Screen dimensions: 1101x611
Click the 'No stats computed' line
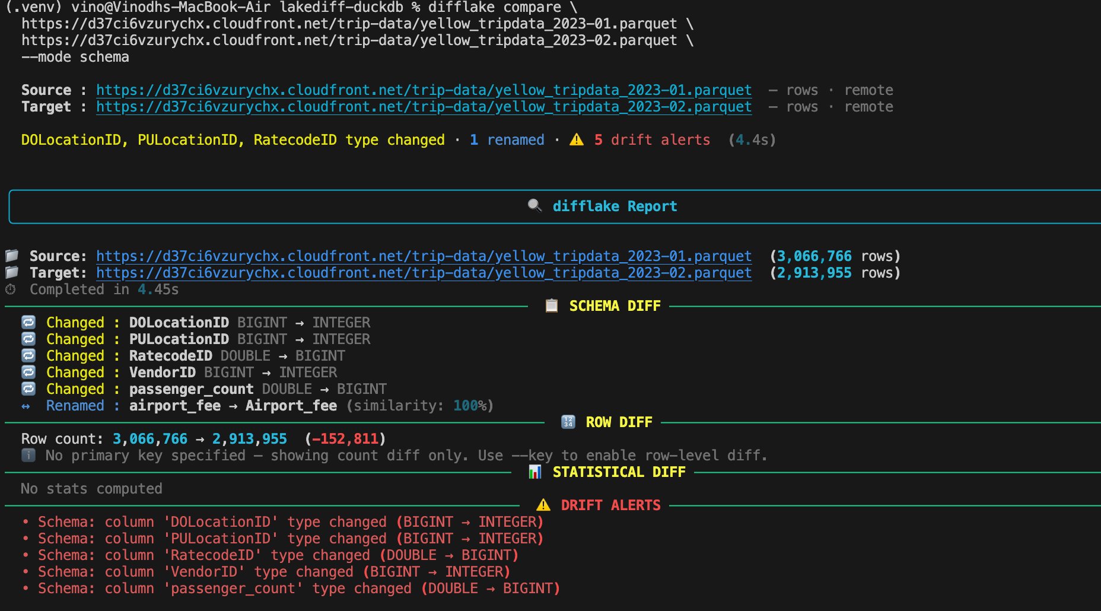click(91, 489)
